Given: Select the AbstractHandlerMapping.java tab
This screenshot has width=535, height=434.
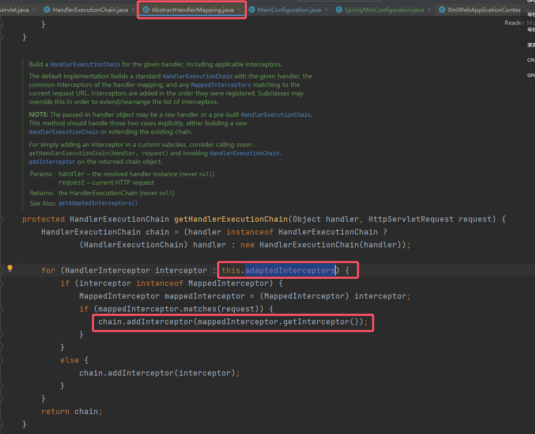Looking at the screenshot, I should click(193, 10).
